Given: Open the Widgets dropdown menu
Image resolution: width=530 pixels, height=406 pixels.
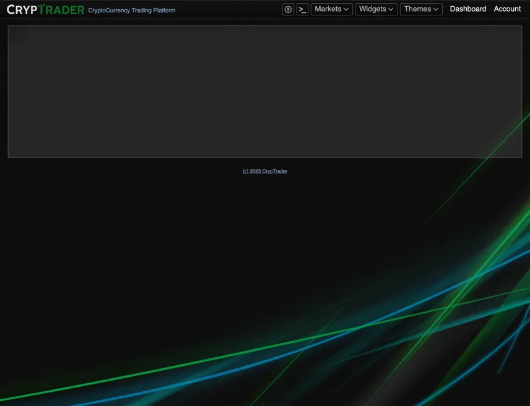Looking at the screenshot, I should pyautogui.click(x=376, y=9).
